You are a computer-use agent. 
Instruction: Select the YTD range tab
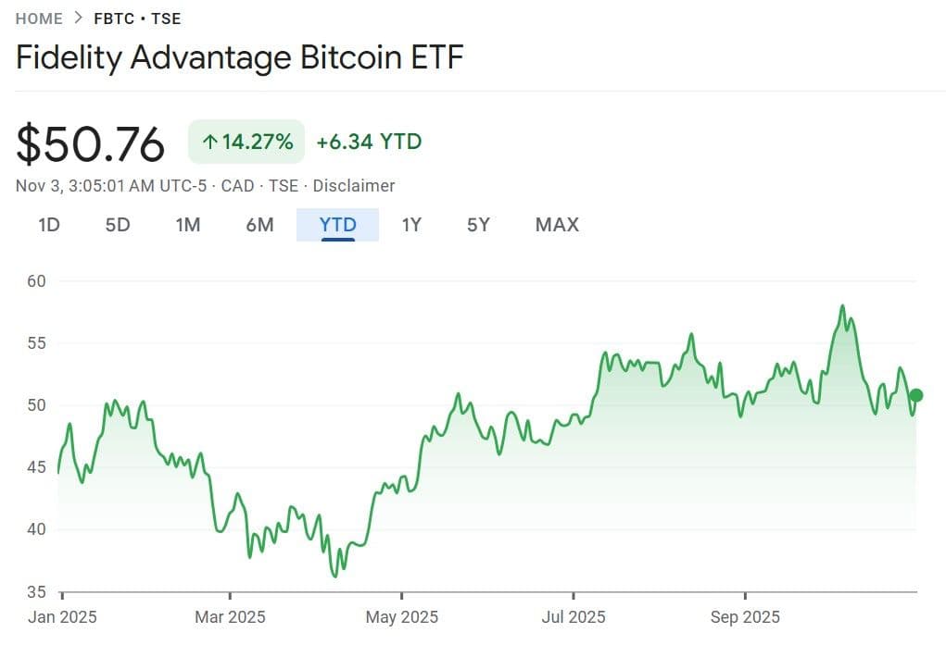(x=337, y=225)
